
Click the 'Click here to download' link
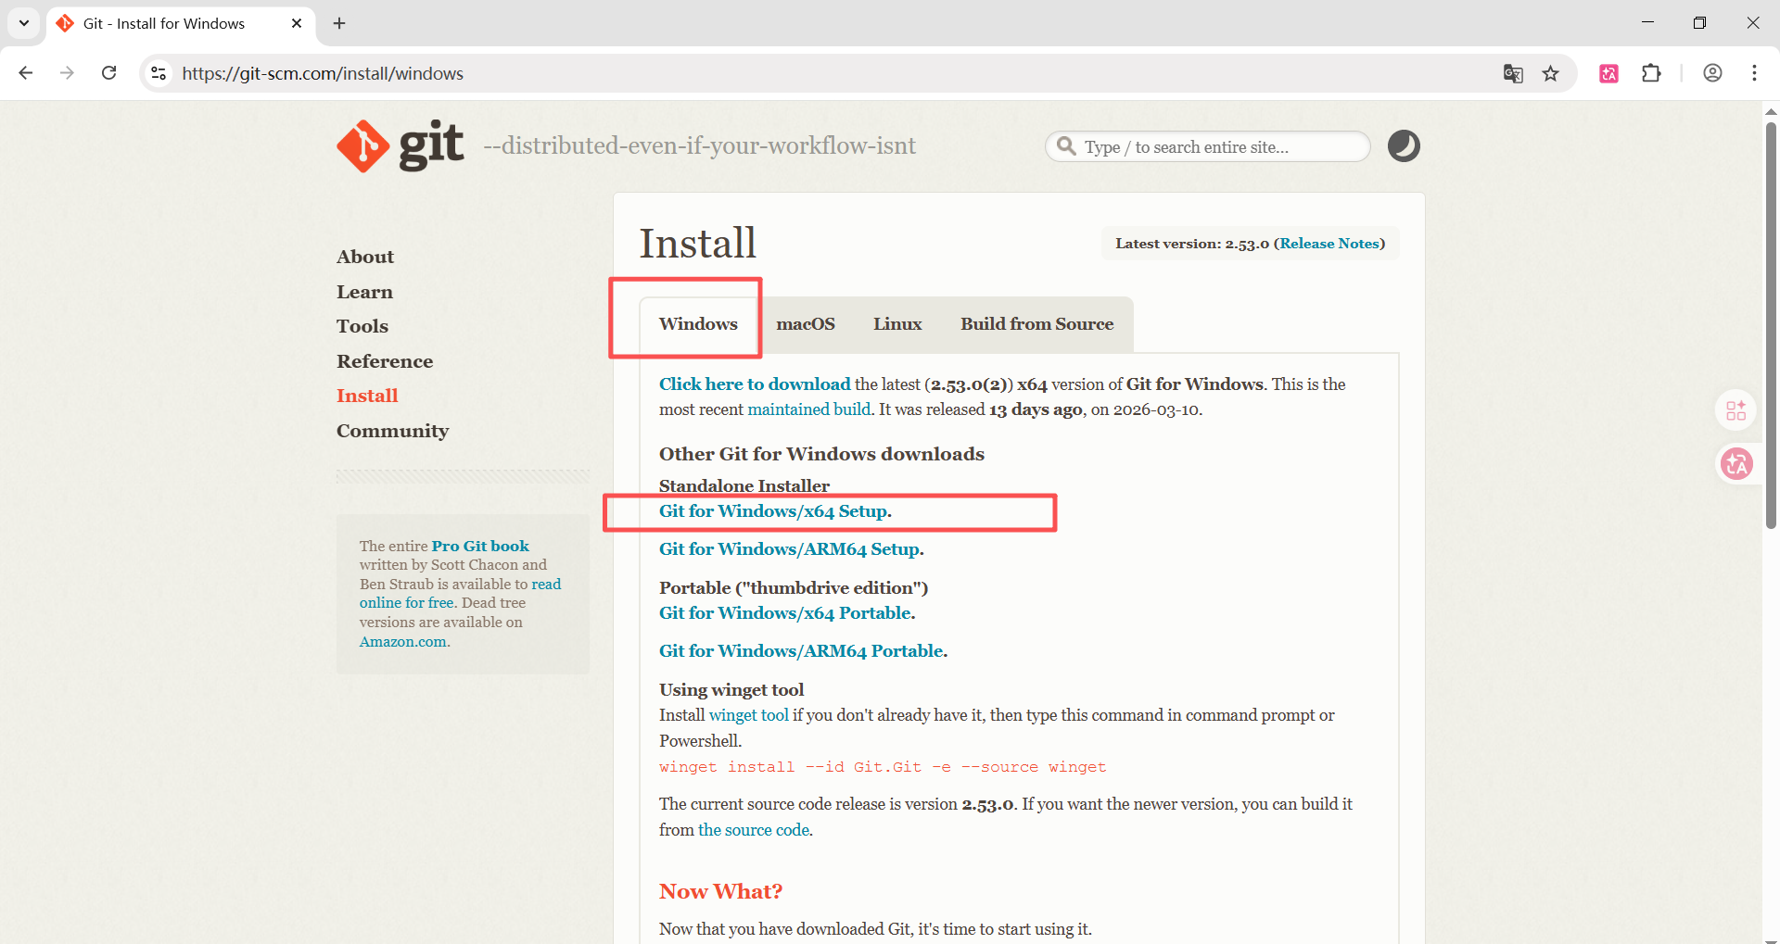(754, 384)
